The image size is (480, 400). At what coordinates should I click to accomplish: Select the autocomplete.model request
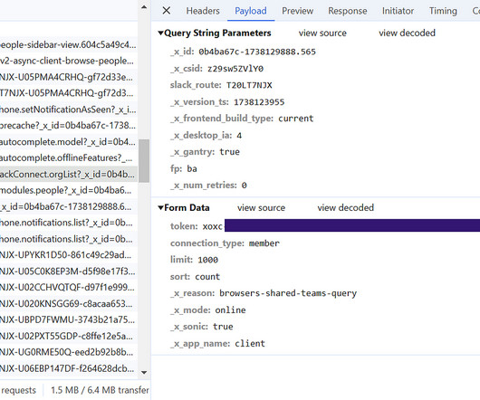pyautogui.click(x=68, y=141)
